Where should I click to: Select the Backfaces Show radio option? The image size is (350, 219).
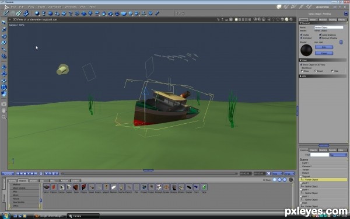click(302, 71)
